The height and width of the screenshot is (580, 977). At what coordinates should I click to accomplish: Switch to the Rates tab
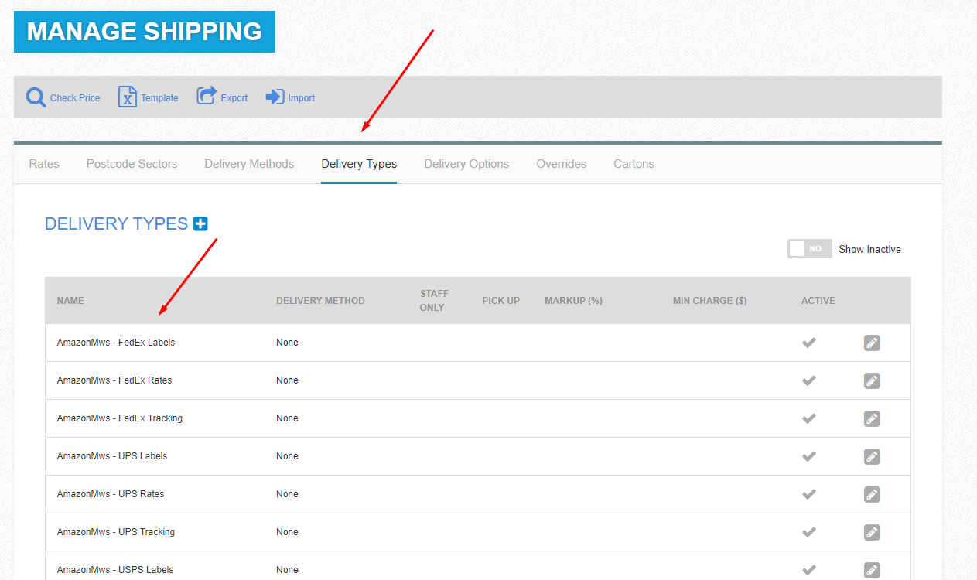click(x=44, y=164)
